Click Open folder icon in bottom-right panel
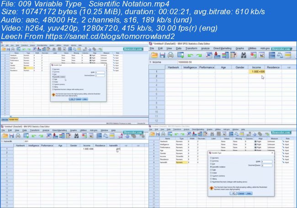 (153, 134)
